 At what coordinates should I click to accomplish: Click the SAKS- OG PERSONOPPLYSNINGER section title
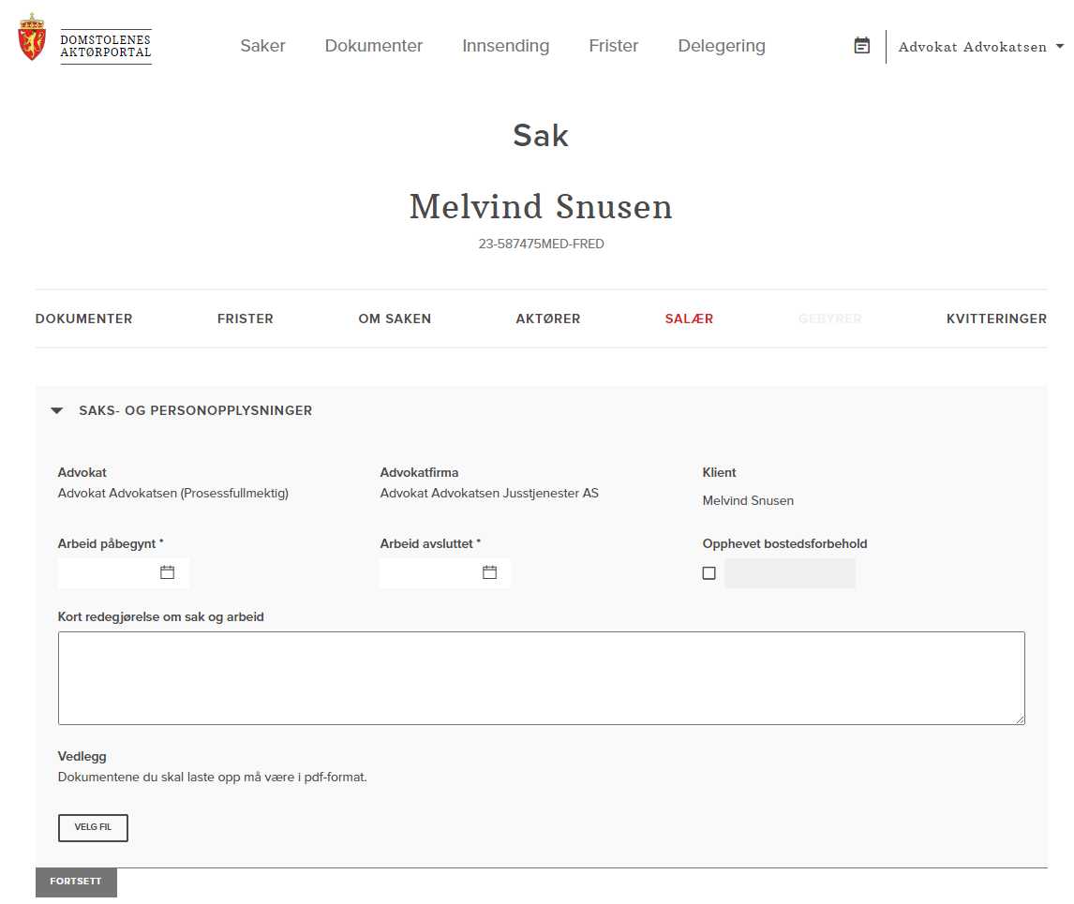[x=195, y=411]
